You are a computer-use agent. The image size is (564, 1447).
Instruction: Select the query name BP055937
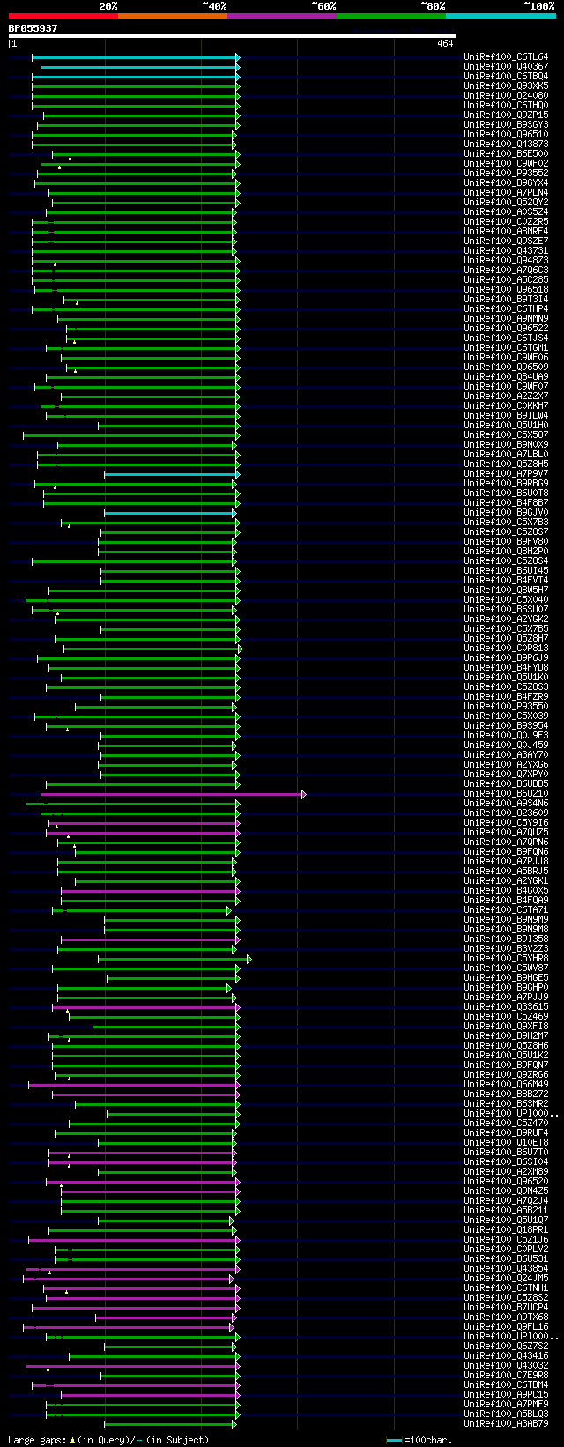click(33, 28)
